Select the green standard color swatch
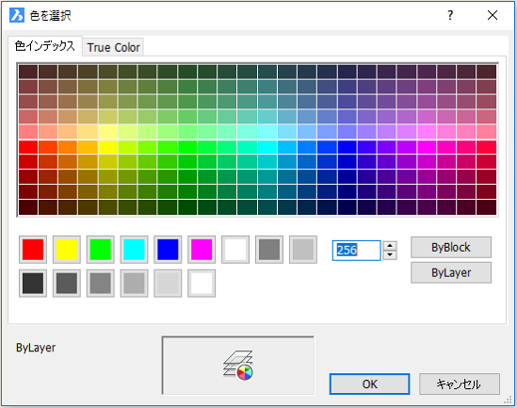 pyautogui.click(x=100, y=250)
